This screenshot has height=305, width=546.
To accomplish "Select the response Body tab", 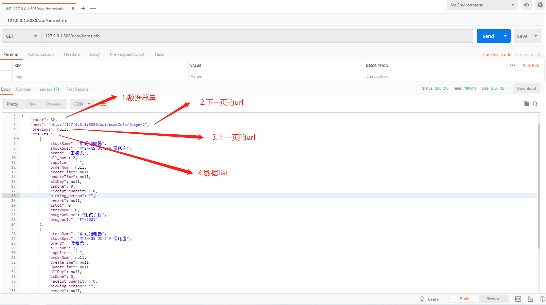I will pos(6,89).
